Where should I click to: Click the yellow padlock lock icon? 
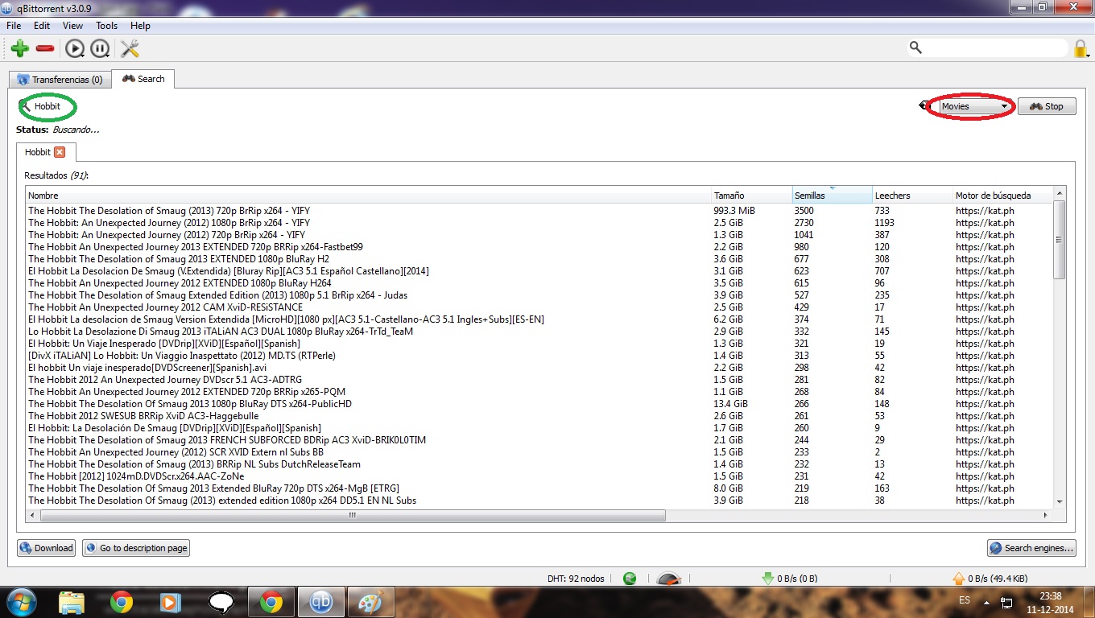point(1081,49)
